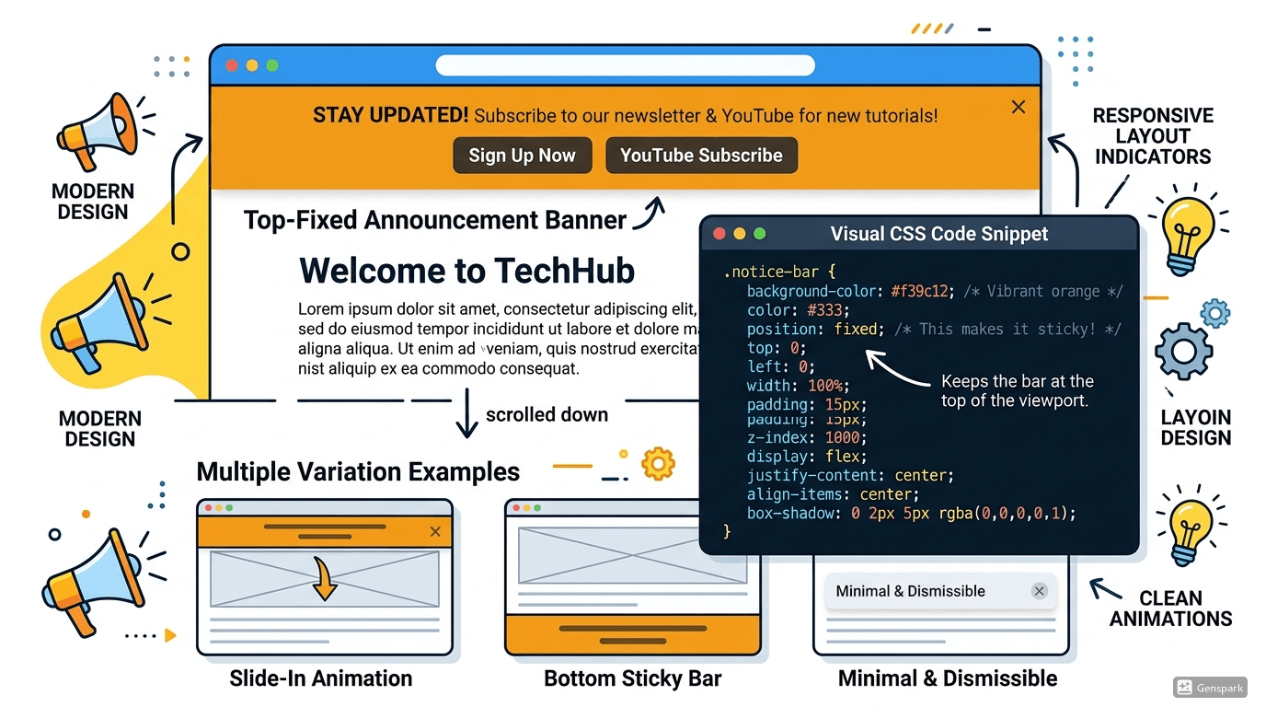The image size is (1266, 707).
Task: Click the .notice-bar { selector line
Action: [x=778, y=272]
